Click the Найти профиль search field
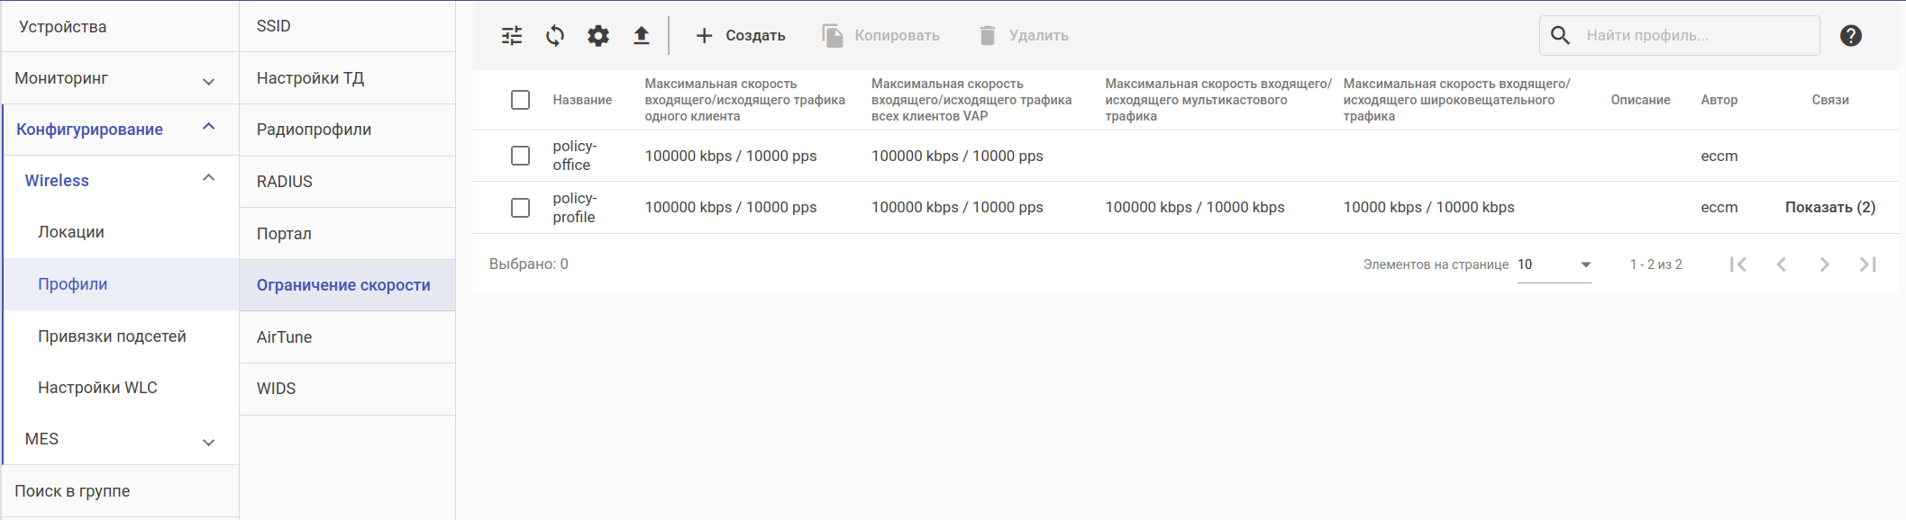Image resolution: width=1906 pixels, height=520 pixels. pyautogui.click(x=1694, y=36)
